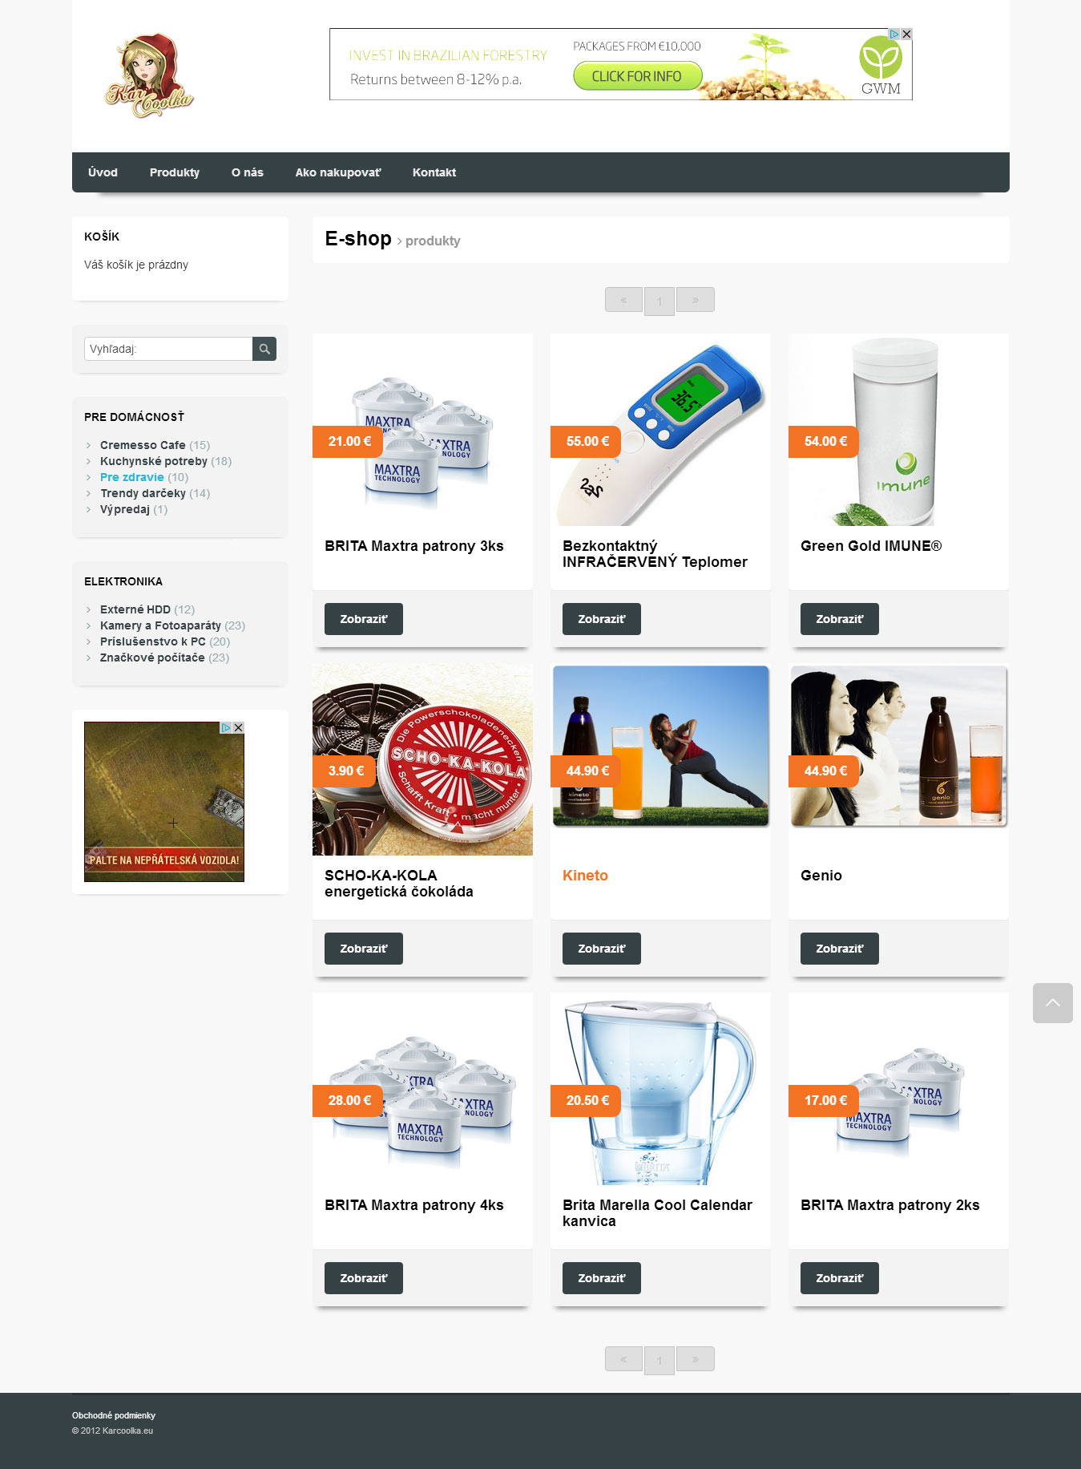The image size is (1081, 1469).
Task: Click the search magnifier icon button
Action: 264,349
